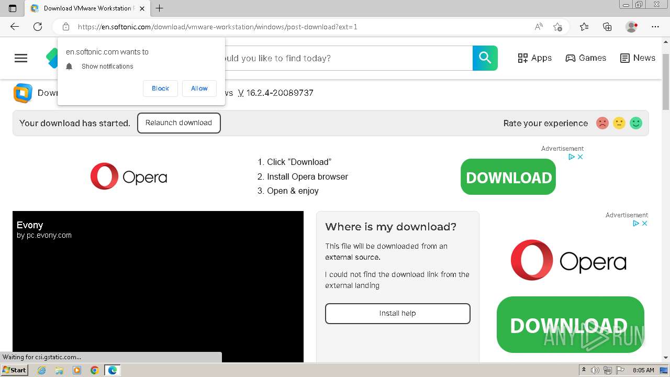Refresh the current page

[38, 27]
